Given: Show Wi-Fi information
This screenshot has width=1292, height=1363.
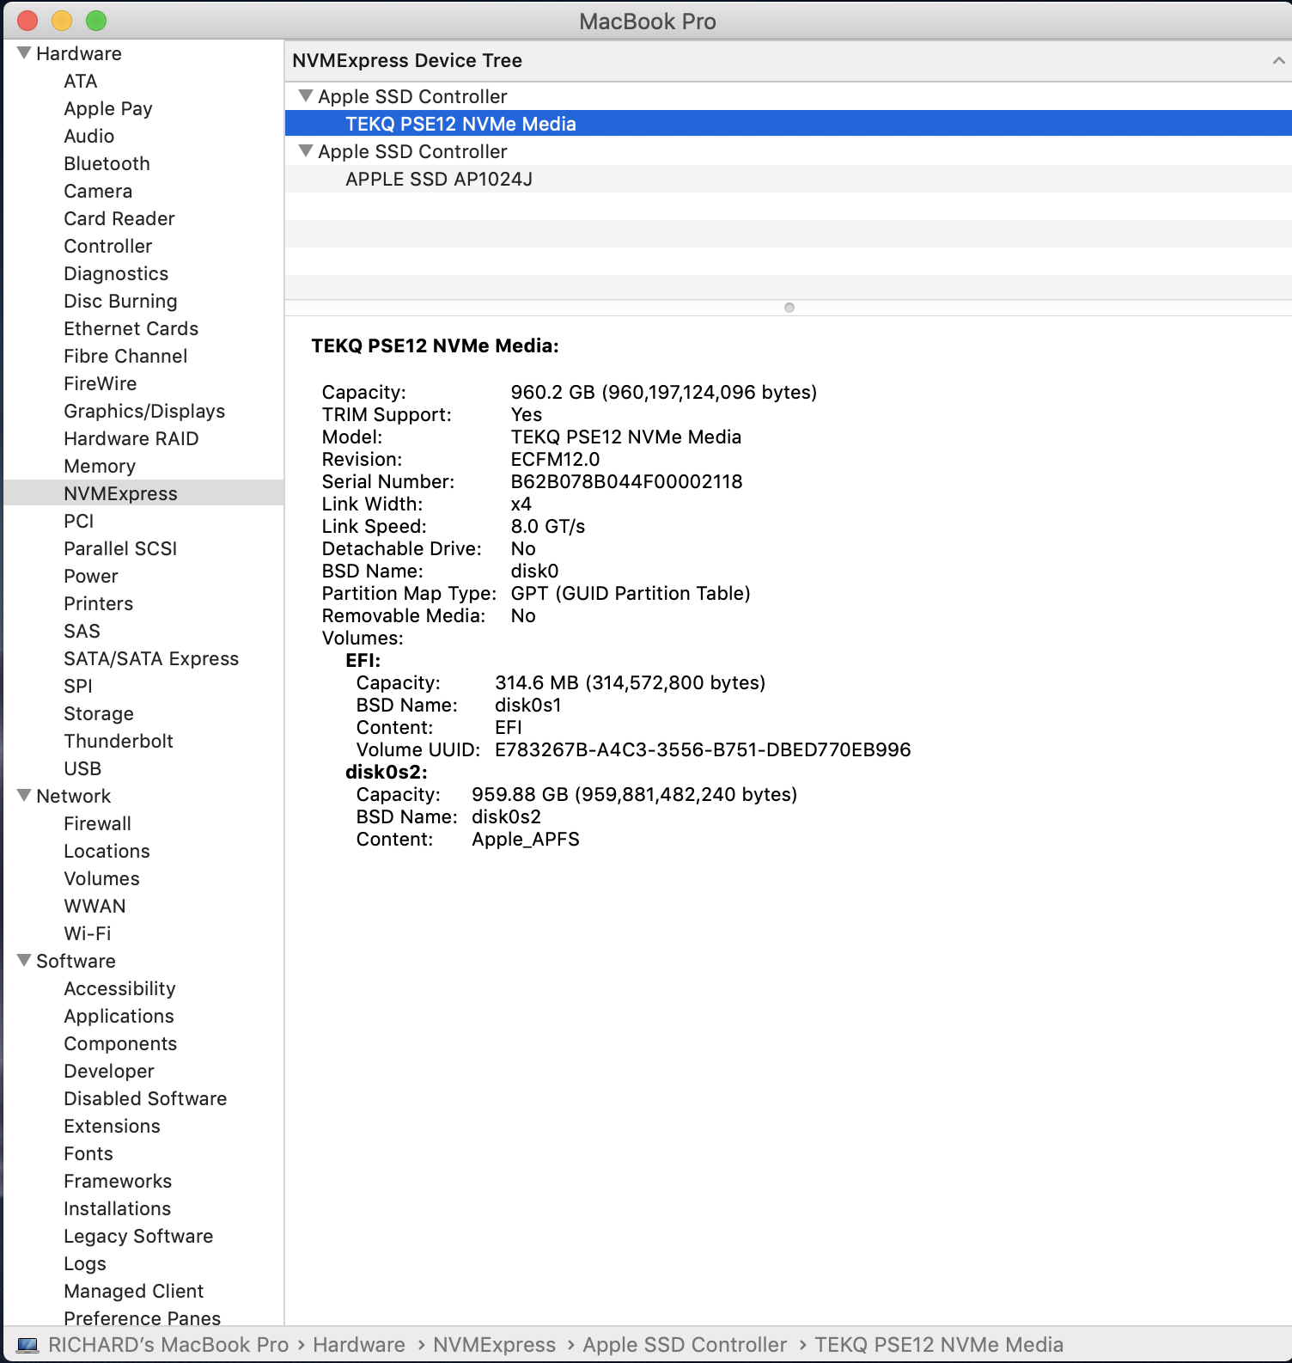Looking at the screenshot, I should coord(87,933).
